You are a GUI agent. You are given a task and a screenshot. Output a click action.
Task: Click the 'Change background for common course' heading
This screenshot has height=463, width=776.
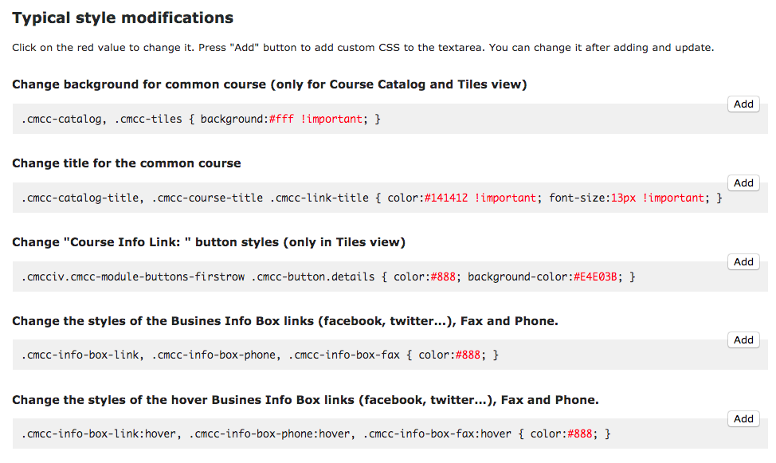(269, 84)
